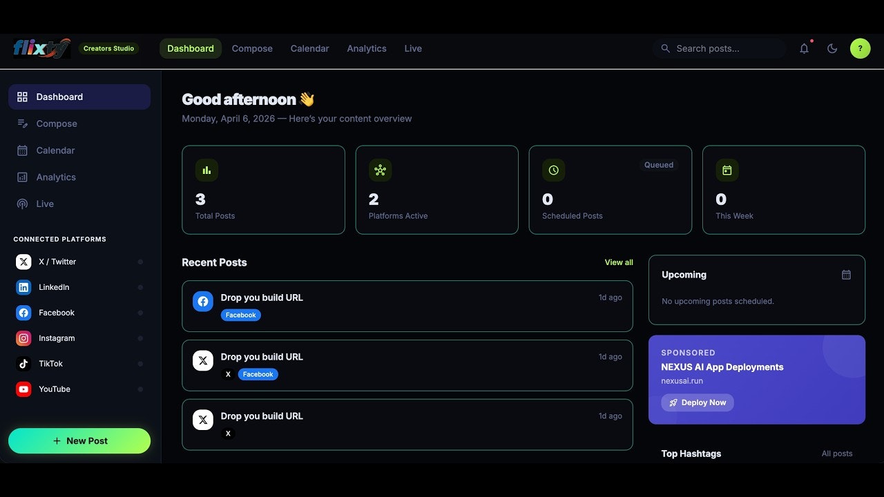Toggle dark mode moon icon

click(x=832, y=48)
